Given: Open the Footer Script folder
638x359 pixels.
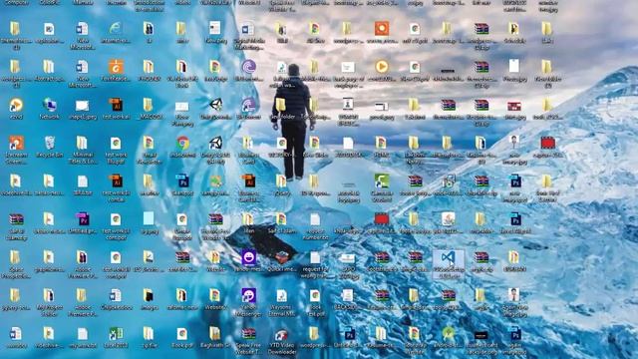Looking at the screenshot, I should 415,219.
